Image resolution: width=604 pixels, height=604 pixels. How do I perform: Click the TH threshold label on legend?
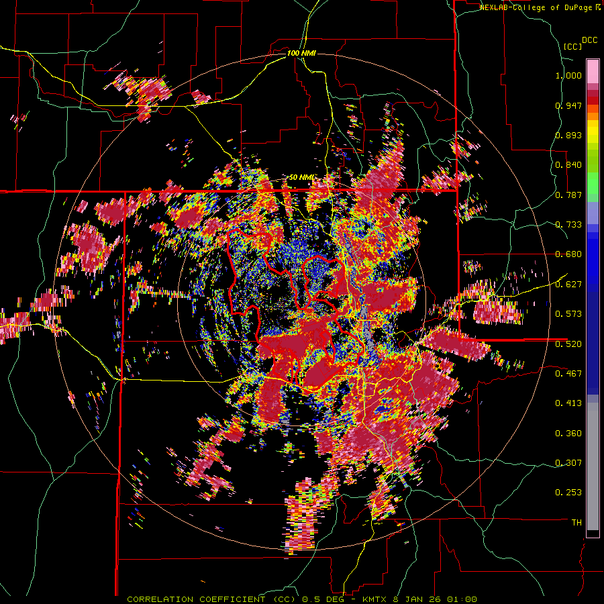click(x=576, y=523)
